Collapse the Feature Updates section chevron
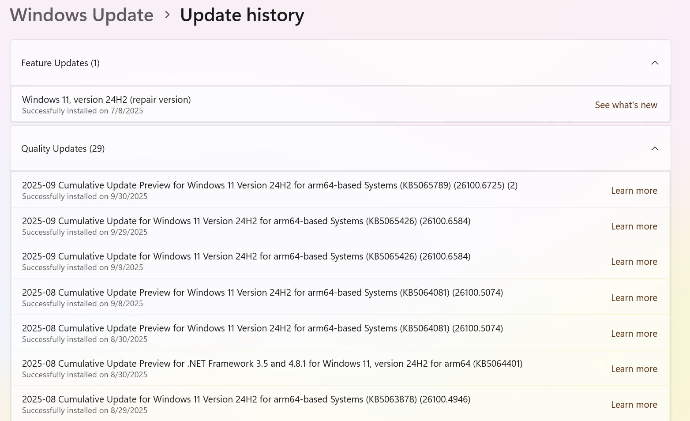 pyautogui.click(x=655, y=63)
